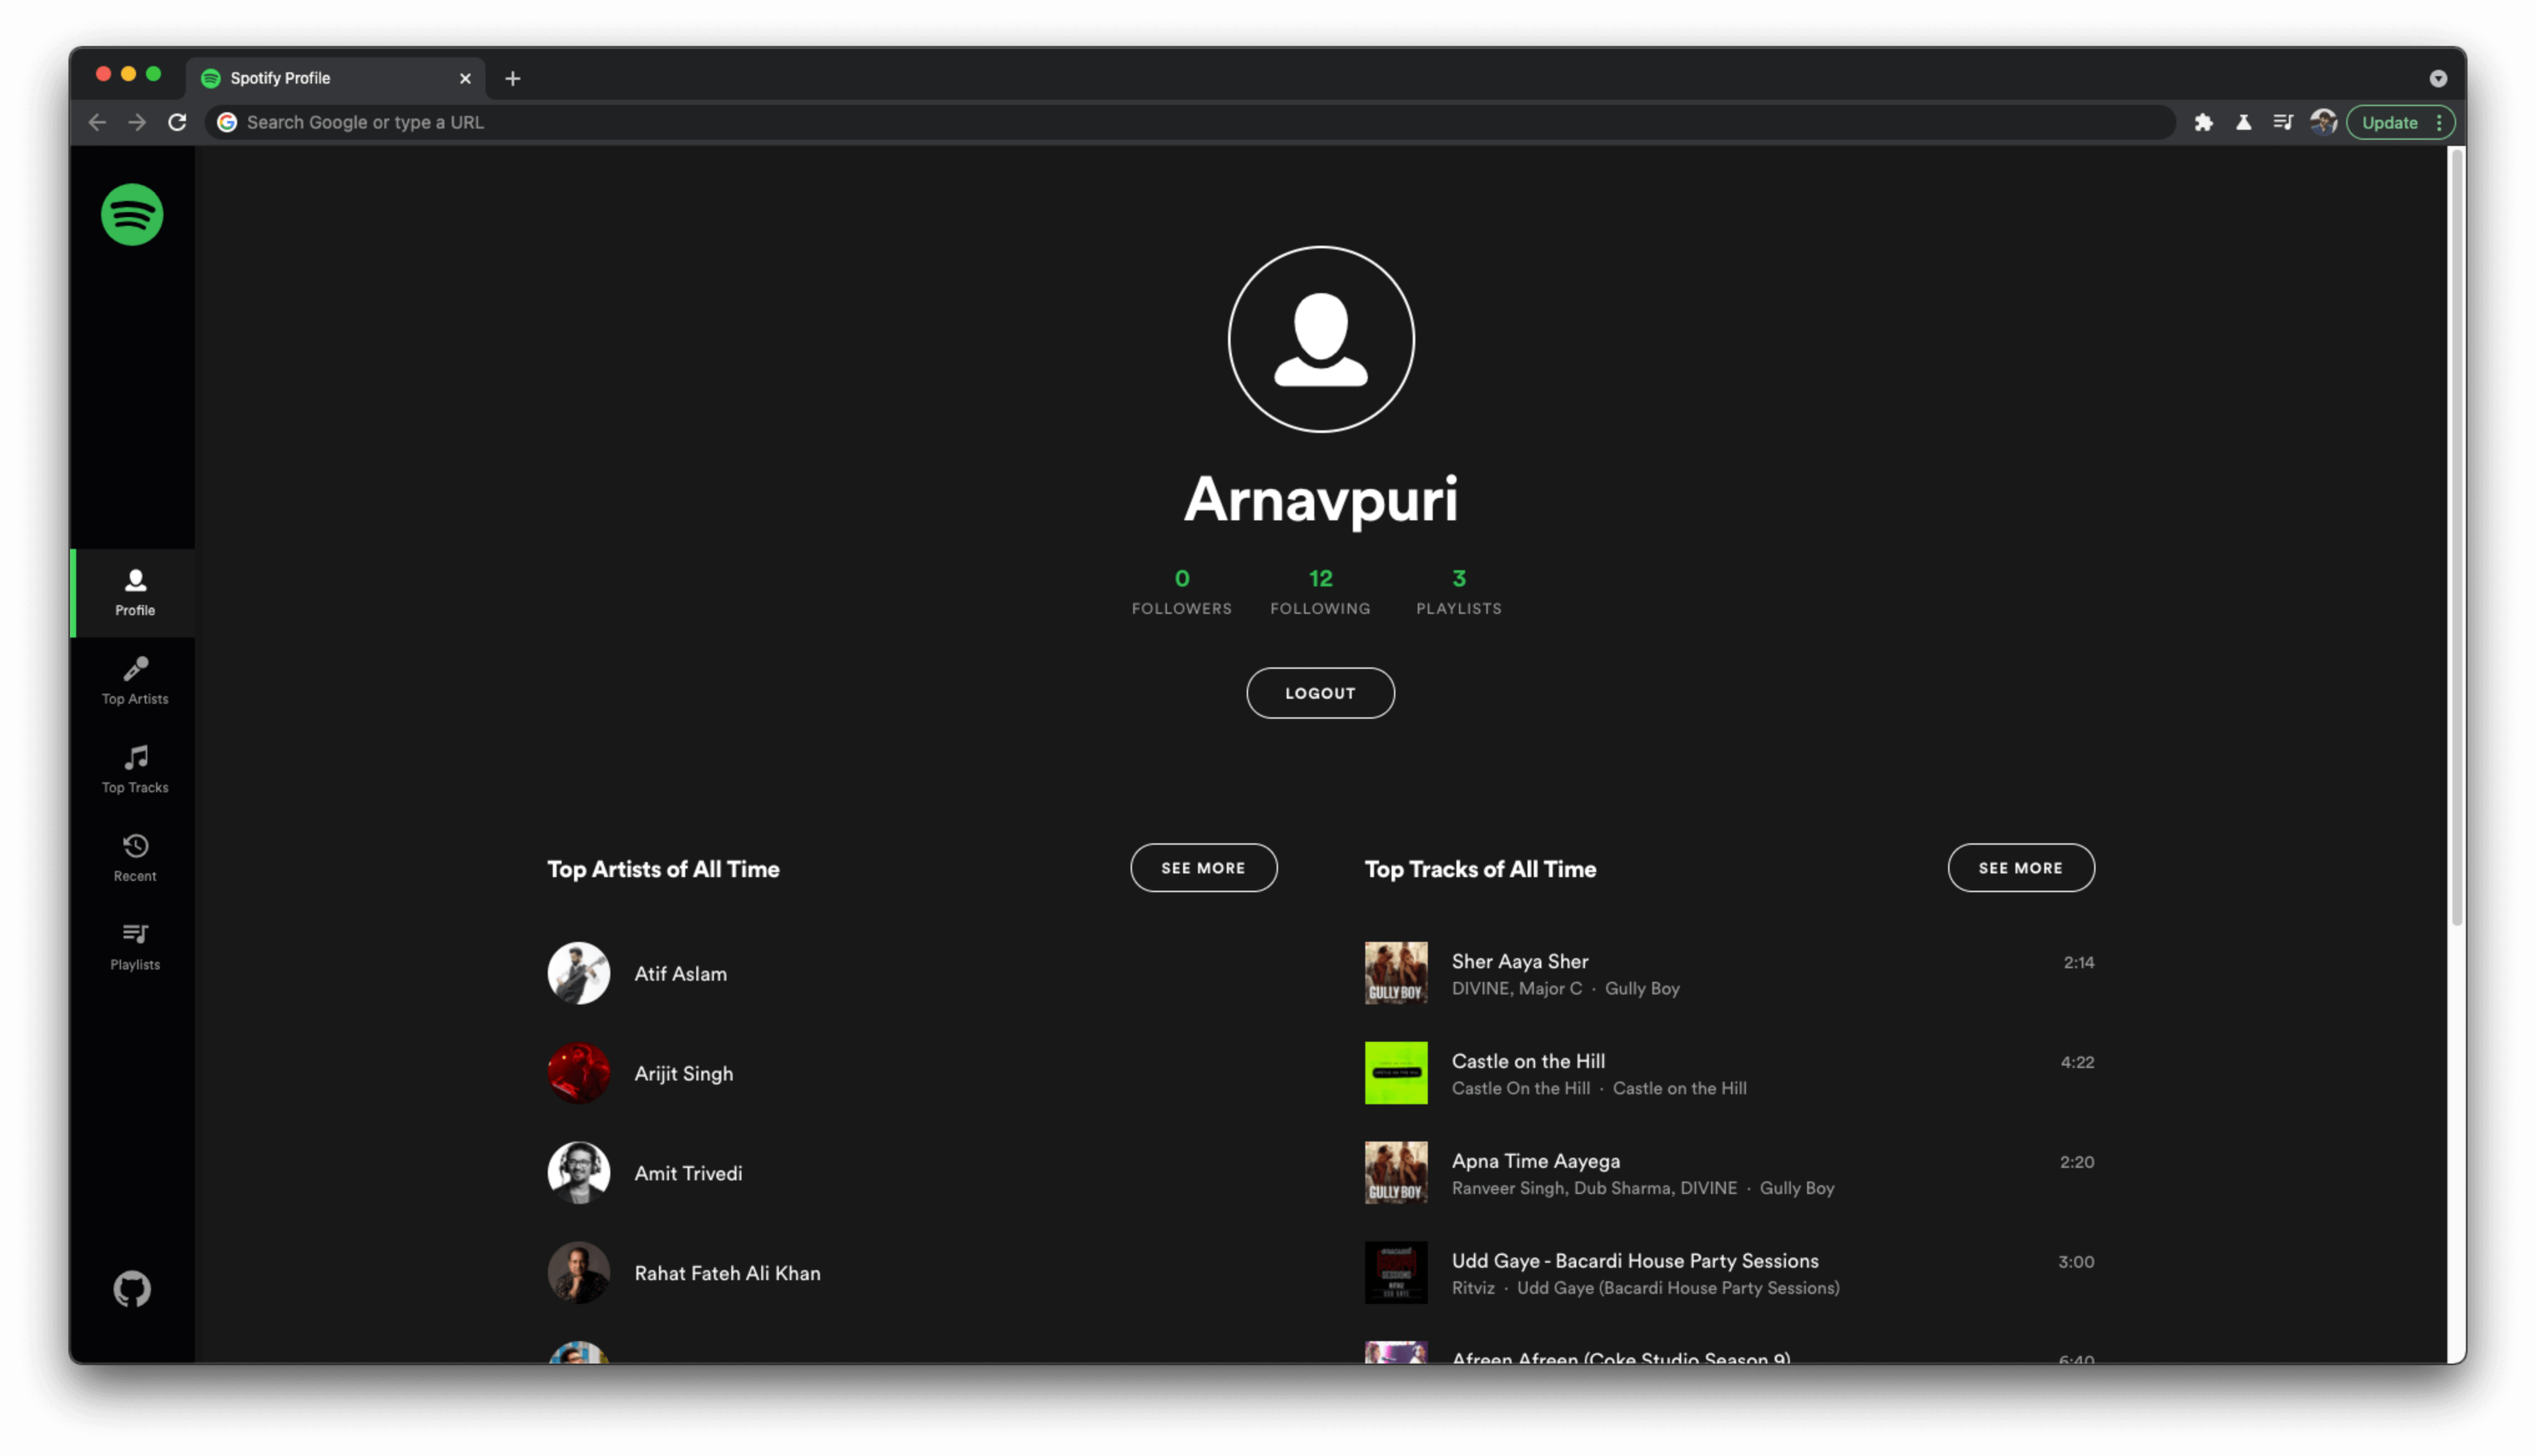Open Chrome media controls icon
2536x1456 pixels.
click(x=2283, y=122)
